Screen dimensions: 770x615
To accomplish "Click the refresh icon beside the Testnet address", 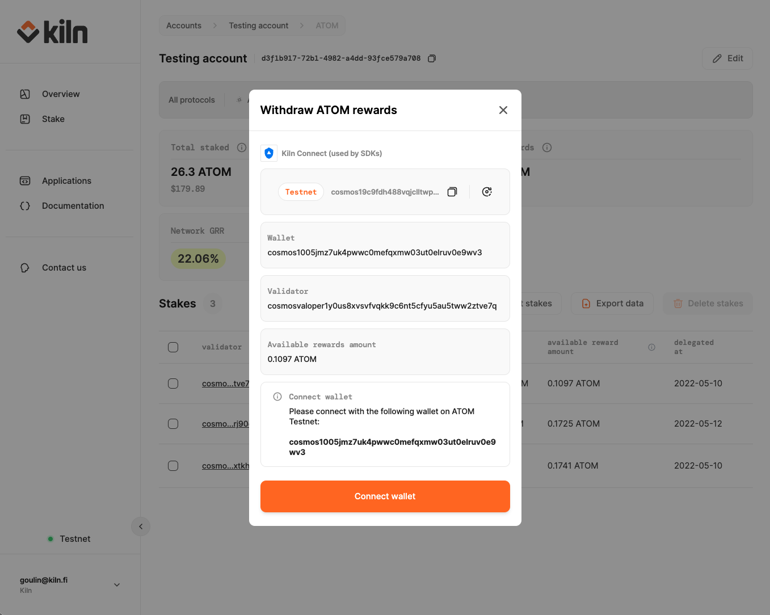I will (x=487, y=192).
